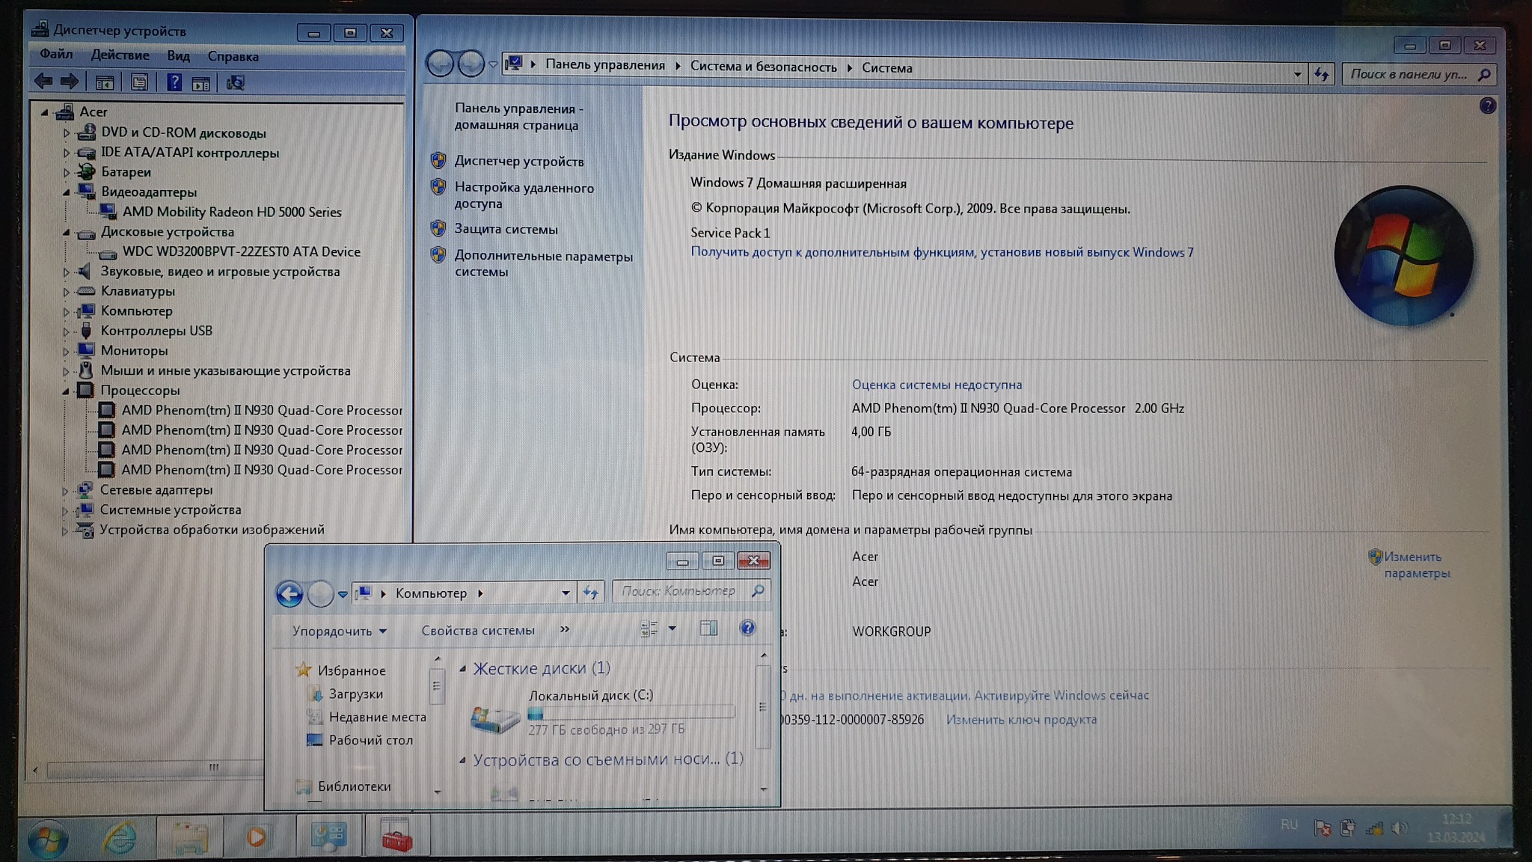
Task: Click Изменить ключ продукта link
Action: point(1021,719)
